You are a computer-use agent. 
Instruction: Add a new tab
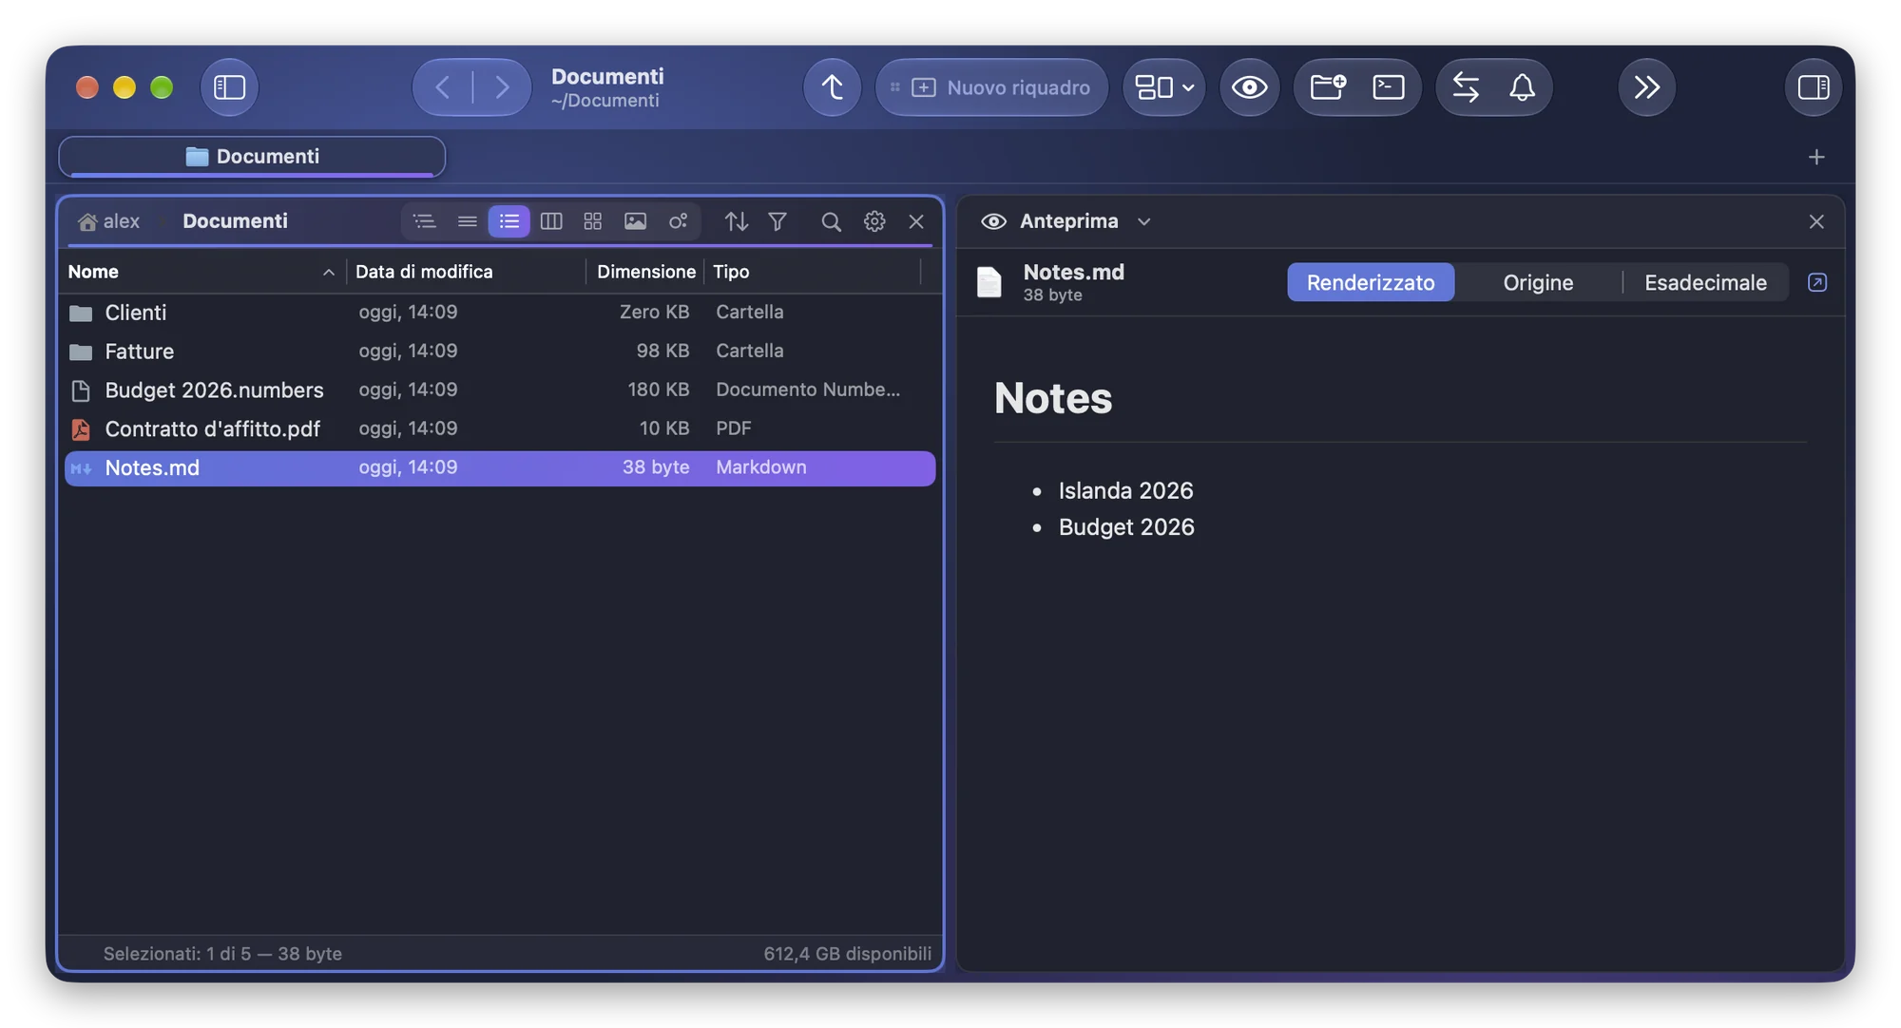click(1815, 157)
